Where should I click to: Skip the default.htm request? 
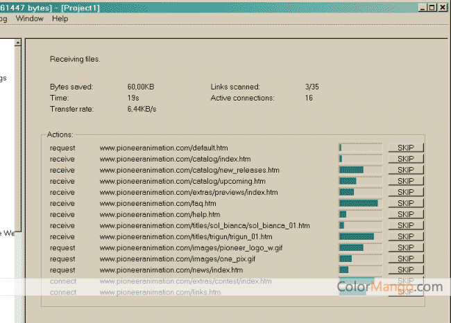[405, 148]
